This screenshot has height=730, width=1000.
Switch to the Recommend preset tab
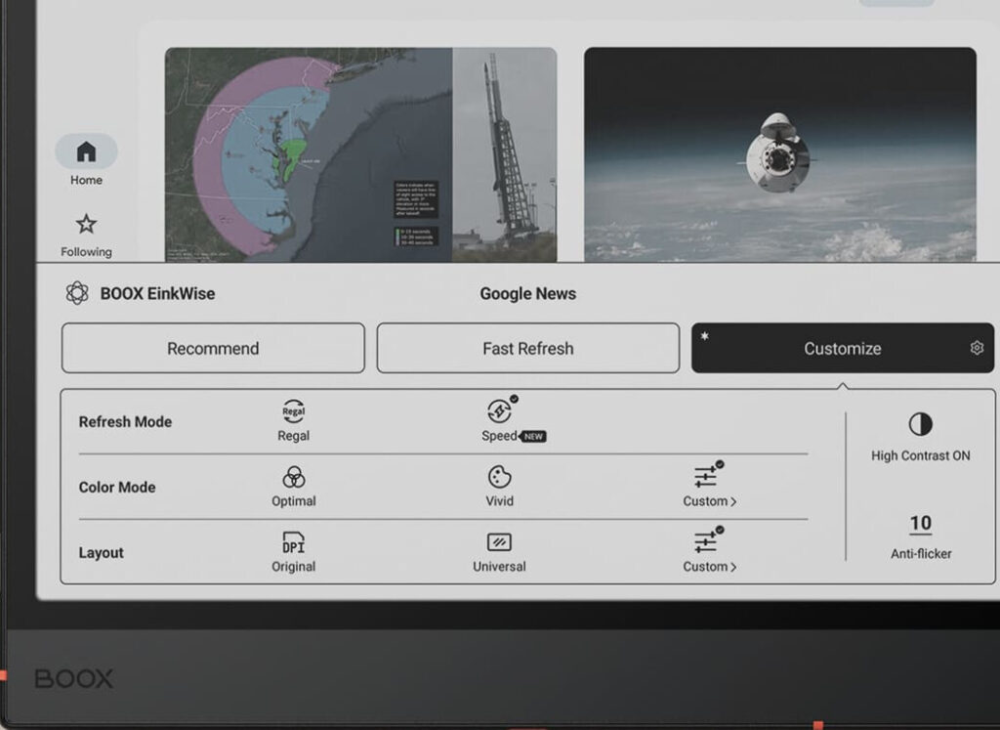[x=213, y=348]
